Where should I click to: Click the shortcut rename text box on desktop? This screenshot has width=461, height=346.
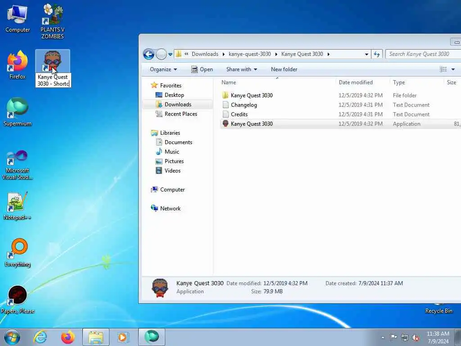click(x=53, y=80)
